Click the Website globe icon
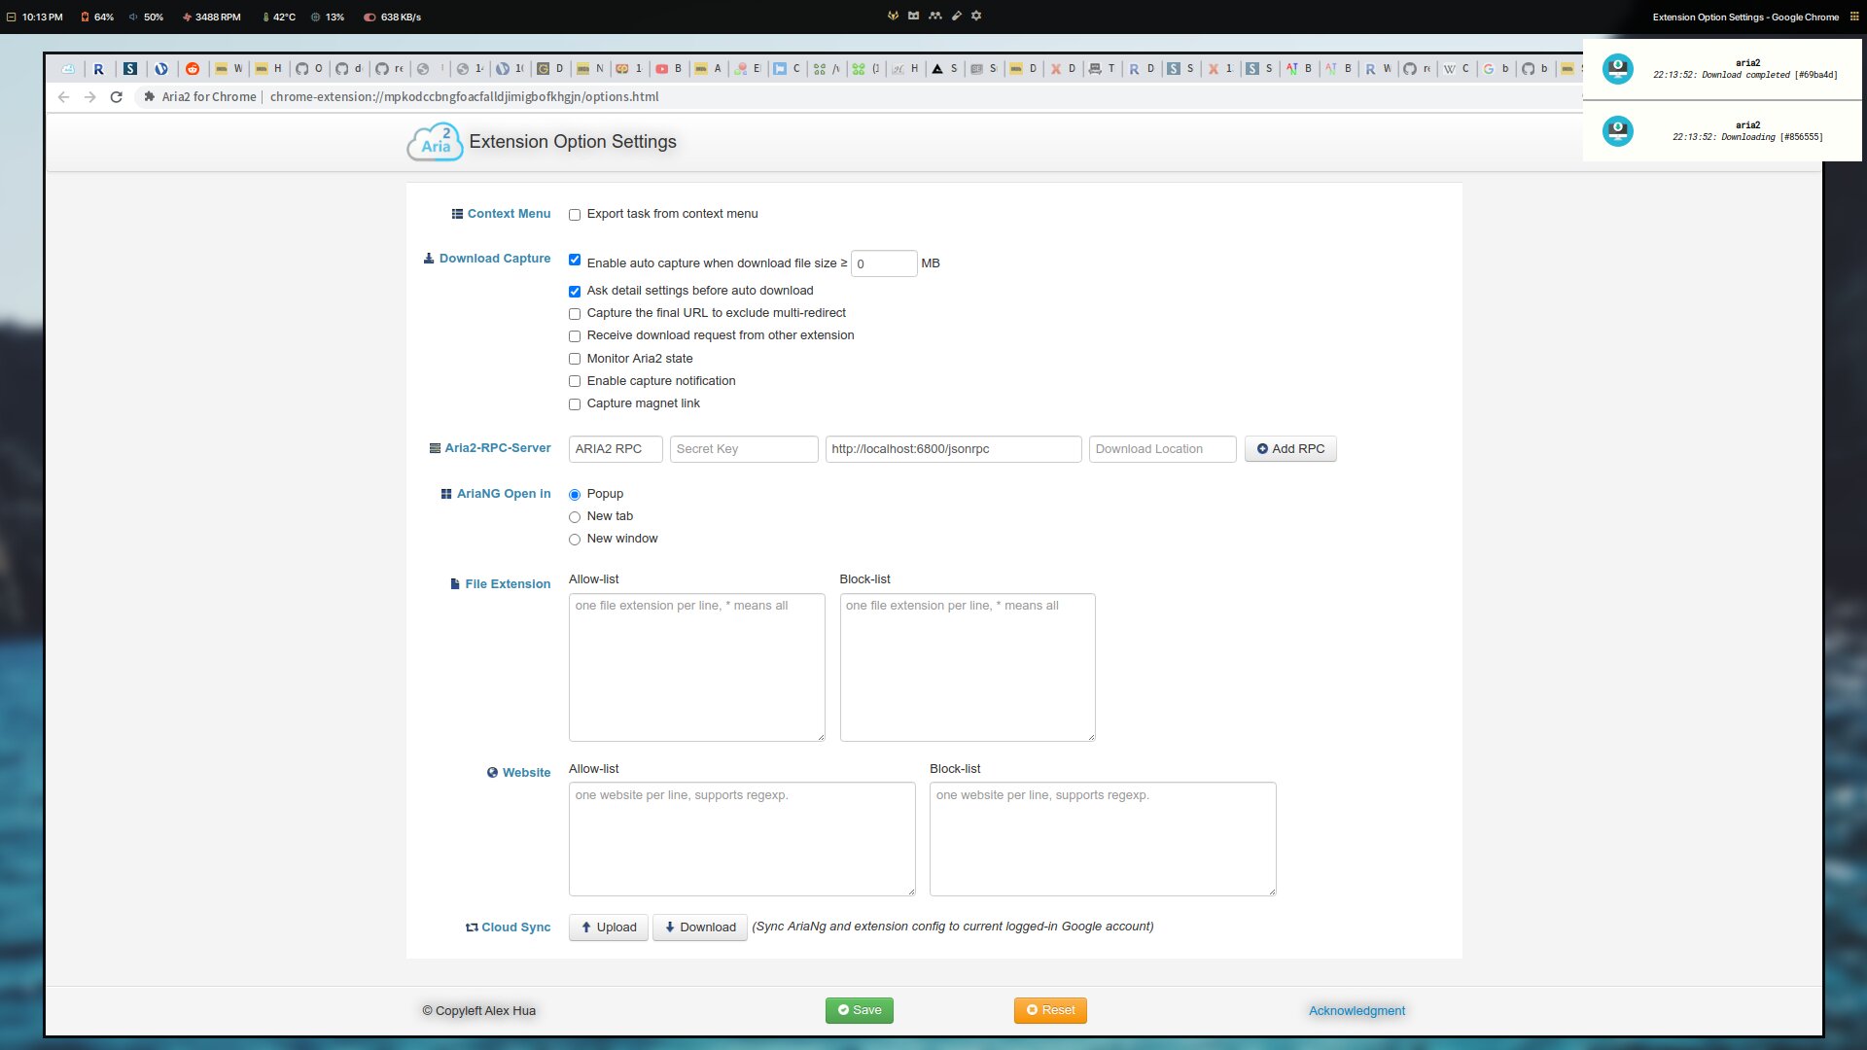 [x=492, y=773]
